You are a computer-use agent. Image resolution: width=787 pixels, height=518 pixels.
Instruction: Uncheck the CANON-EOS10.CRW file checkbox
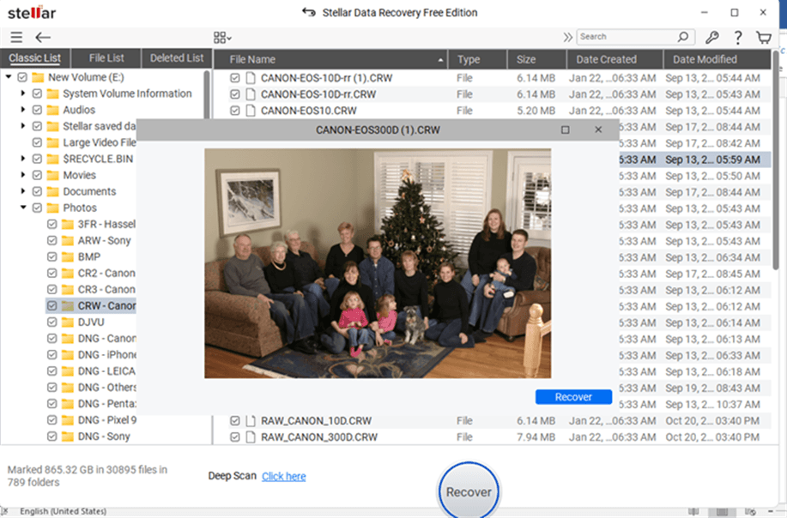[x=235, y=111]
